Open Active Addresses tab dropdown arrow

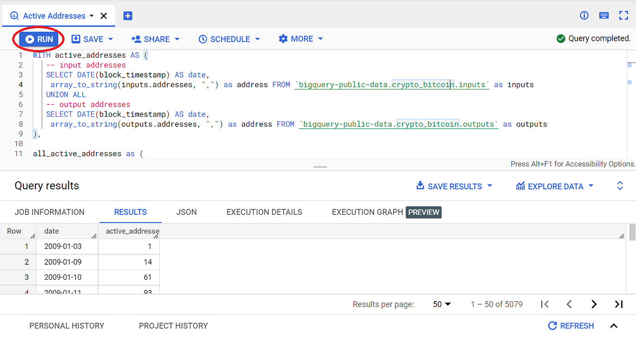click(x=91, y=16)
